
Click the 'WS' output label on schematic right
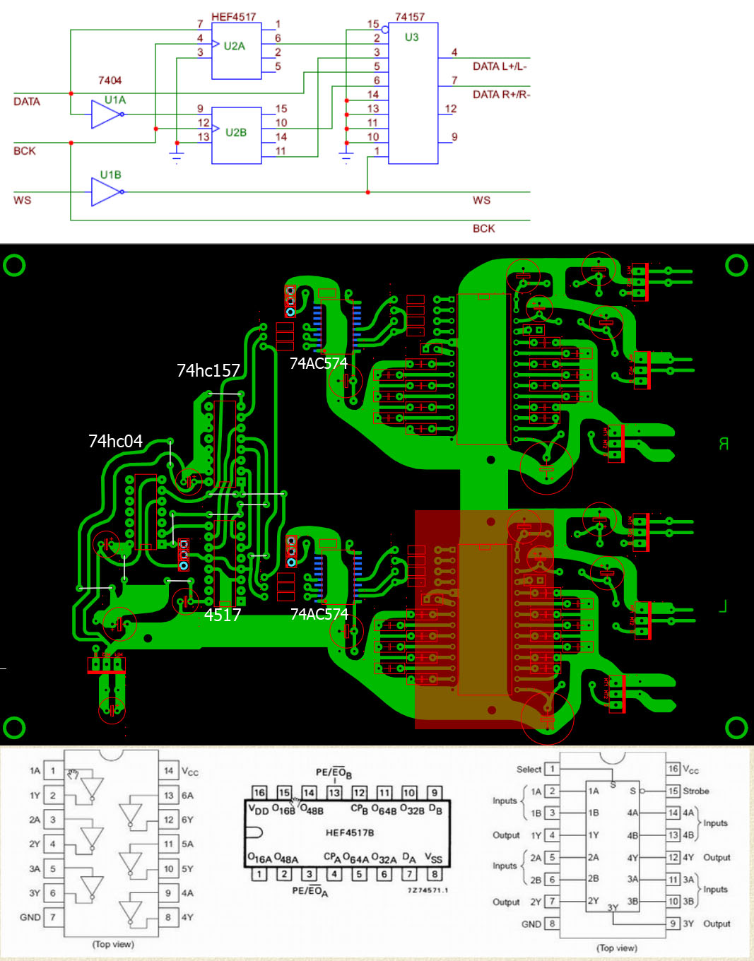[x=481, y=201]
